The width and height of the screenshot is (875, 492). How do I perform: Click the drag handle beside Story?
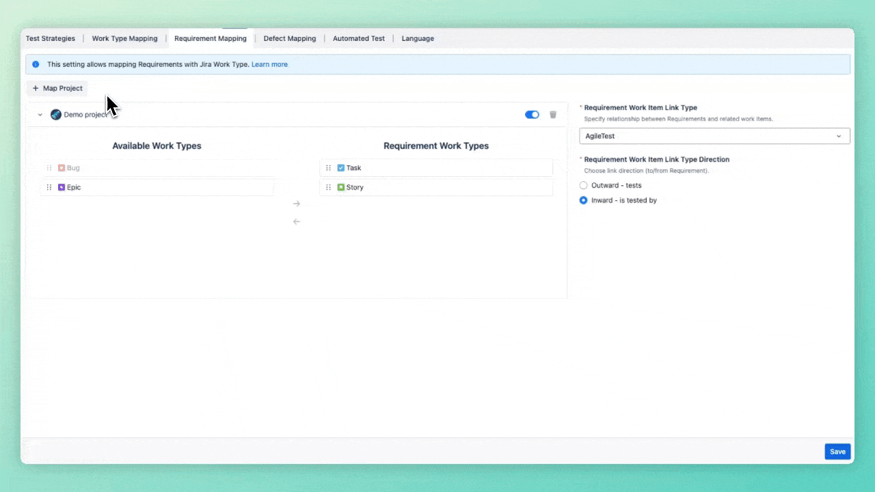pos(328,187)
